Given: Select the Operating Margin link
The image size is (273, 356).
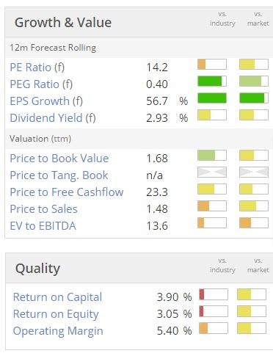Looking at the screenshot, I should pyautogui.click(x=58, y=331).
